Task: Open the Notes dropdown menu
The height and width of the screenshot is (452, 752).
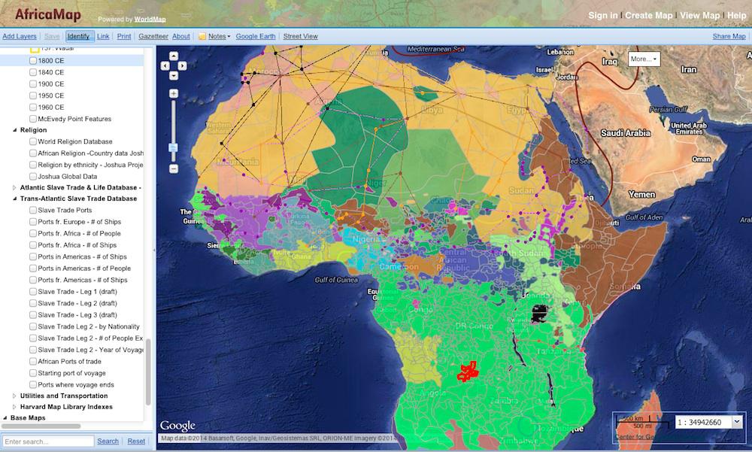Action: [x=219, y=36]
